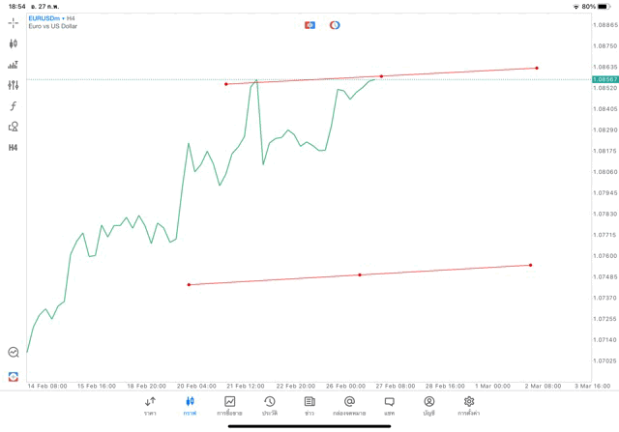Image resolution: width=619 pixels, height=432 pixels.
Task: Open the การตั้งค่า (Settings) tab
Action: point(469,406)
